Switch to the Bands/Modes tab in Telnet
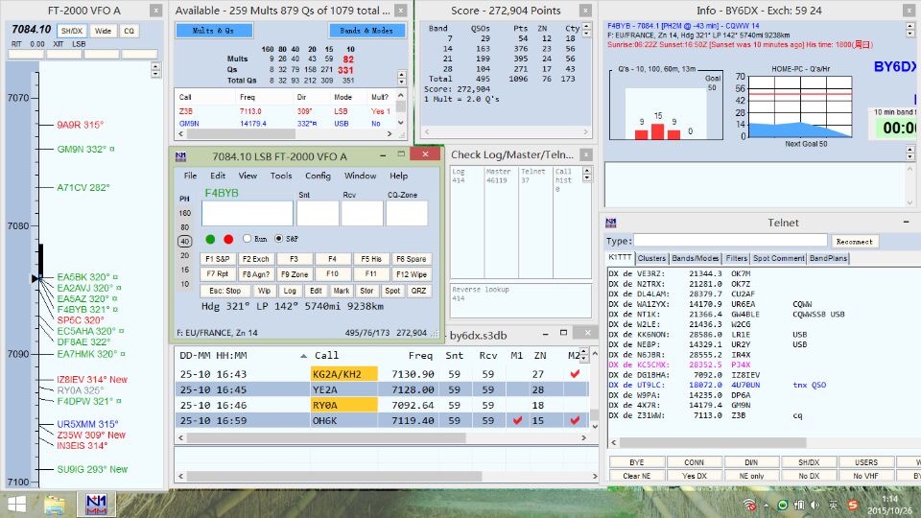 pos(695,258)
